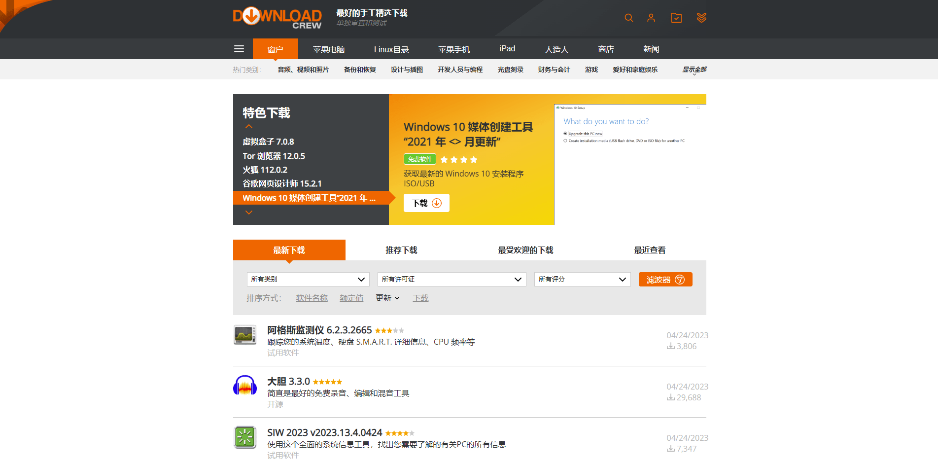Open 财务与会计 category
Image resolution: width=938 pixels, height=462 pixels.
554,70
